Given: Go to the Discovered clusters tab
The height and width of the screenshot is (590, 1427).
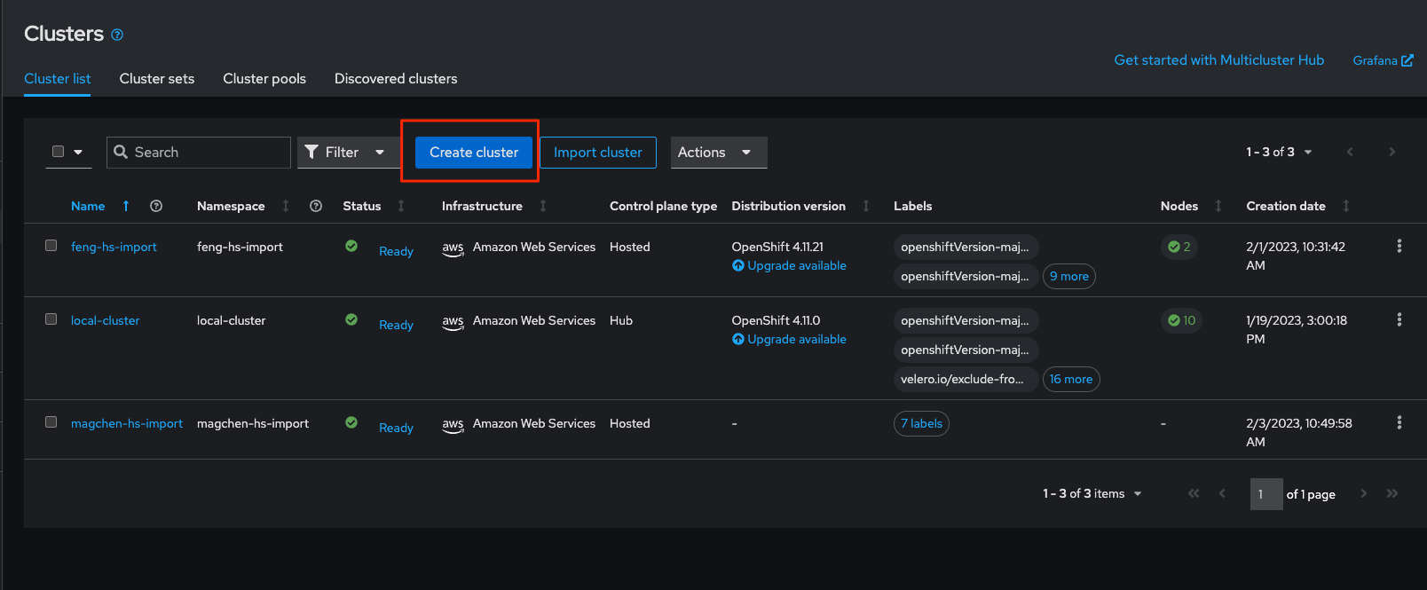Looking at the screenshot, I should pyautogui.click(x=396, y=79).
